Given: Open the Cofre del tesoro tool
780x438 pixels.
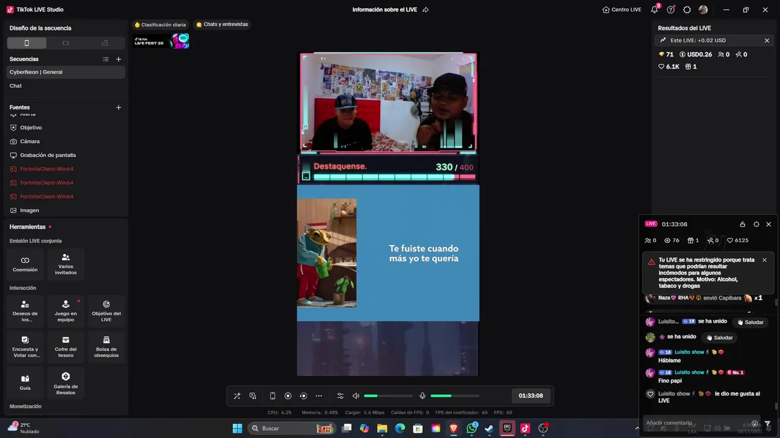Looking at the screenshot, I should tap(66, 347).
